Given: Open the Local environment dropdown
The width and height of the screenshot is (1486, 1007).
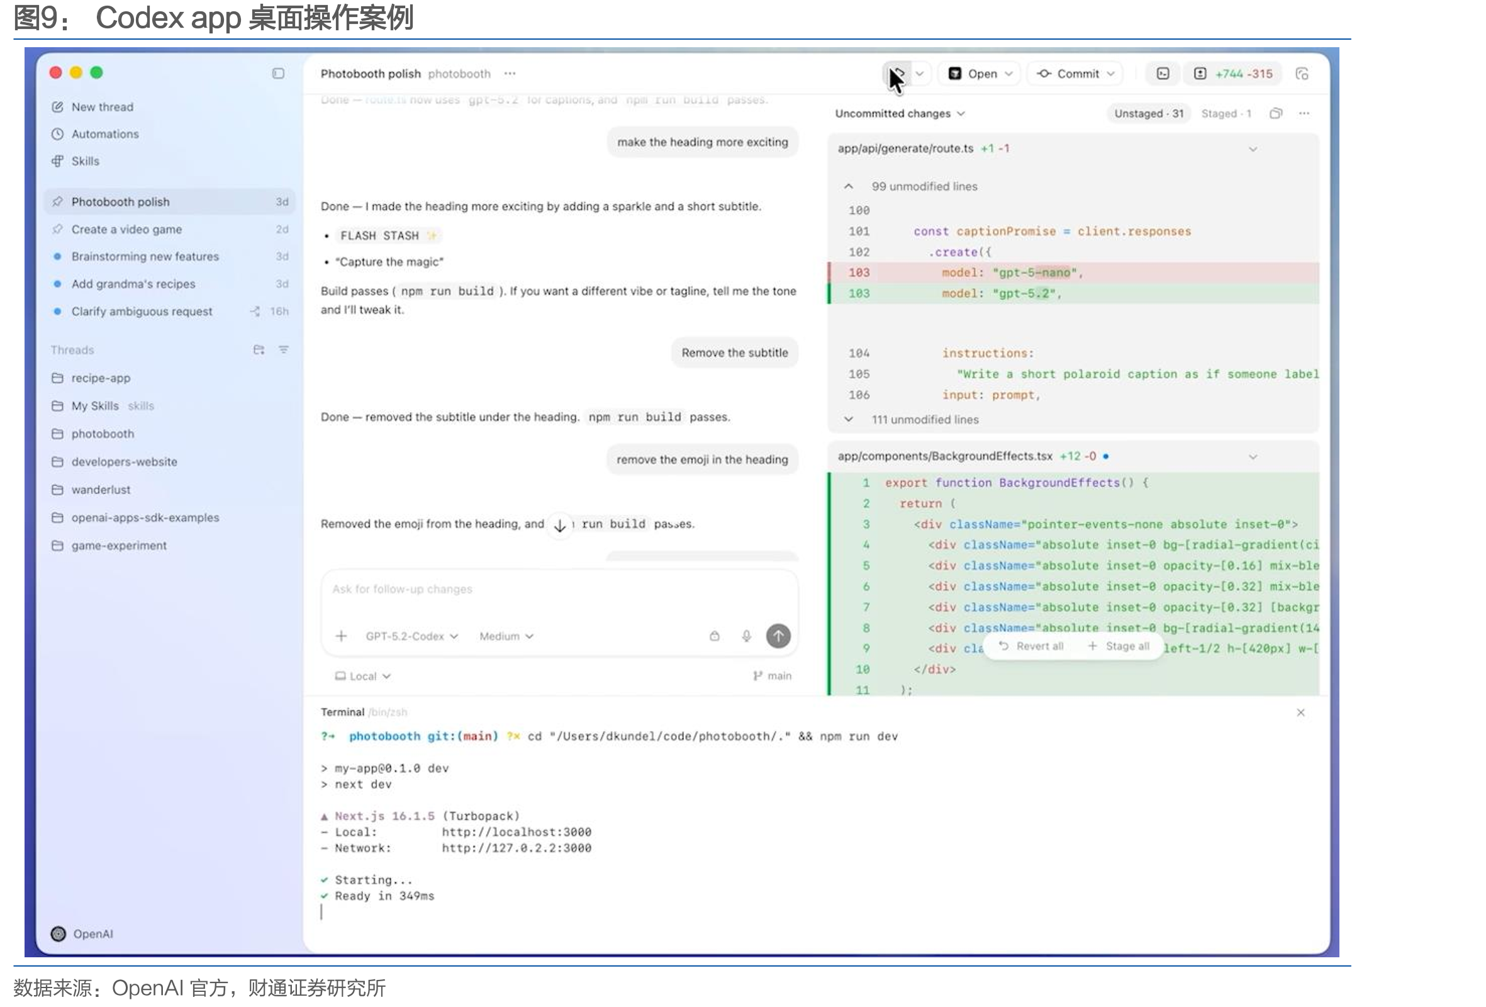Looking at the screenshot, I should pyautogui.click(x=362, y=676).
